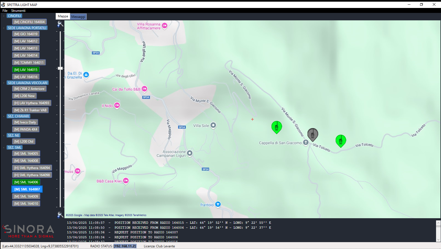This screenshot has height=249, width=441.
Task: Click the Cappella di San Giacomo church pin
Action: tap(306, 142)
